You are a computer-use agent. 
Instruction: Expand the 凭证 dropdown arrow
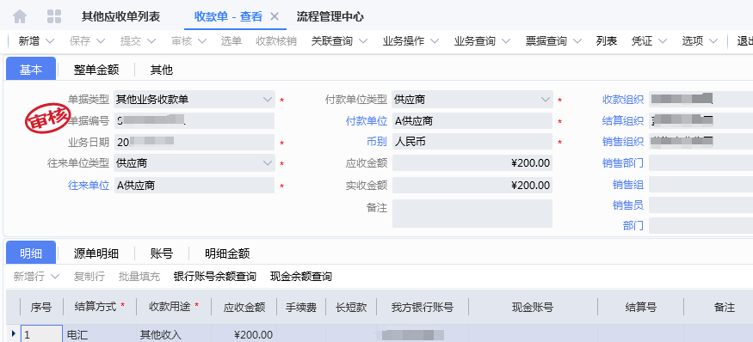[x=663, y=41]
